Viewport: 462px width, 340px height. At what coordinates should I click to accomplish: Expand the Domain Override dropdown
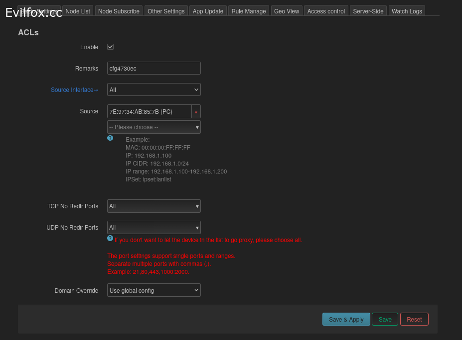[x=154, y=290]
